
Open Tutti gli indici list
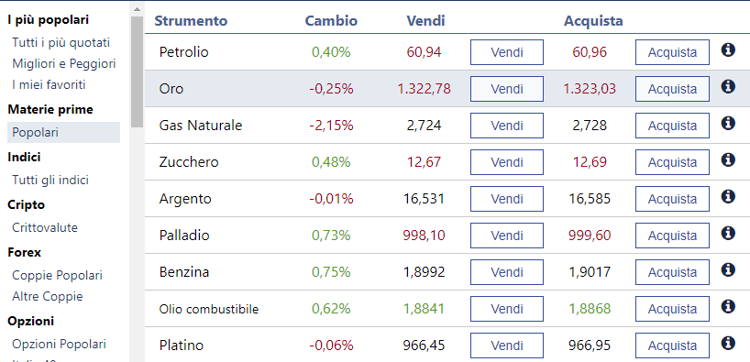pos(50,181)
